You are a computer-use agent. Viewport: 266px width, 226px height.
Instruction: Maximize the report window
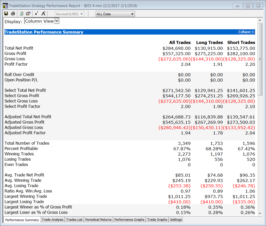[x=248, y=6]
